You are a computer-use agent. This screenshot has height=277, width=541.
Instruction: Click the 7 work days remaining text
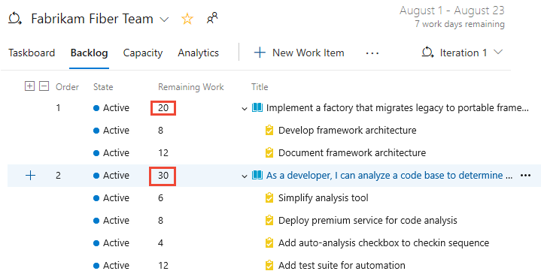(x=460, y=24)
